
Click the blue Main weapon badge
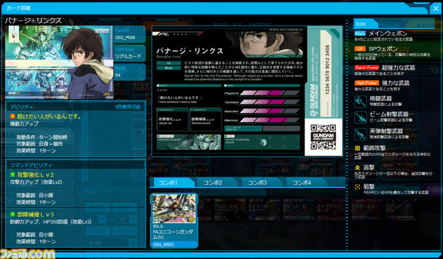tap(360, 33)
